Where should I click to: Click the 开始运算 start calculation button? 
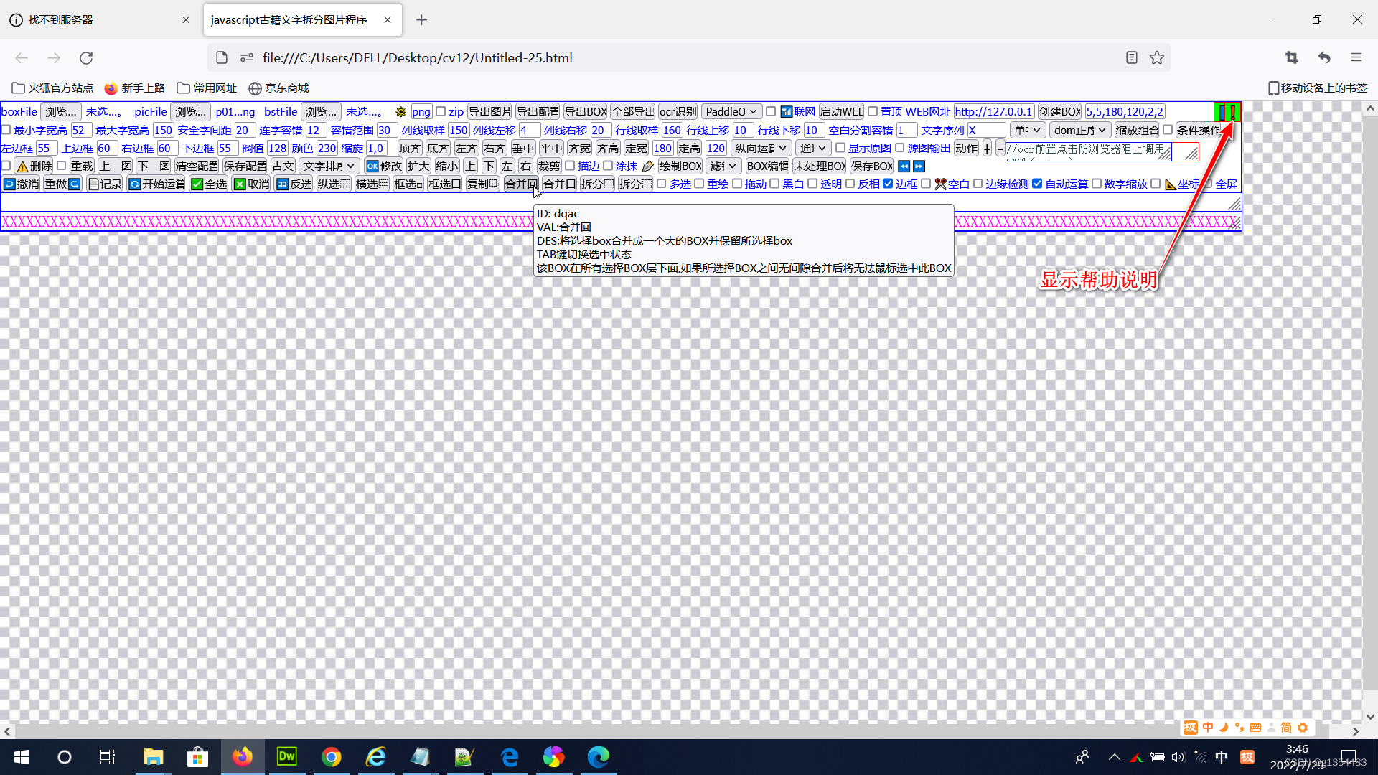pos(156,184)
